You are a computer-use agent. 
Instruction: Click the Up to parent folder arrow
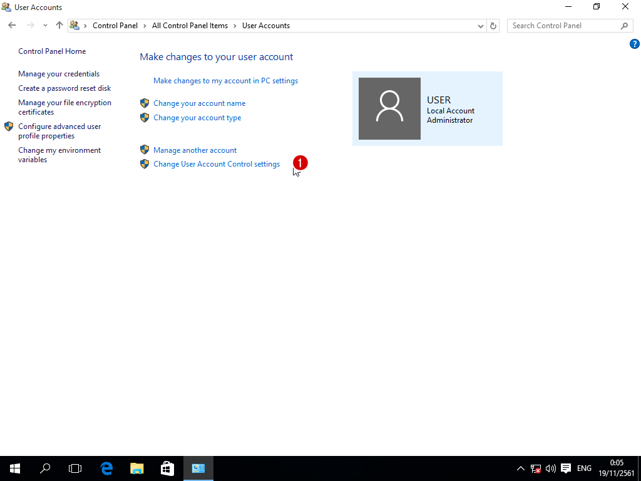pyautogui.click(x=59, y=26)
